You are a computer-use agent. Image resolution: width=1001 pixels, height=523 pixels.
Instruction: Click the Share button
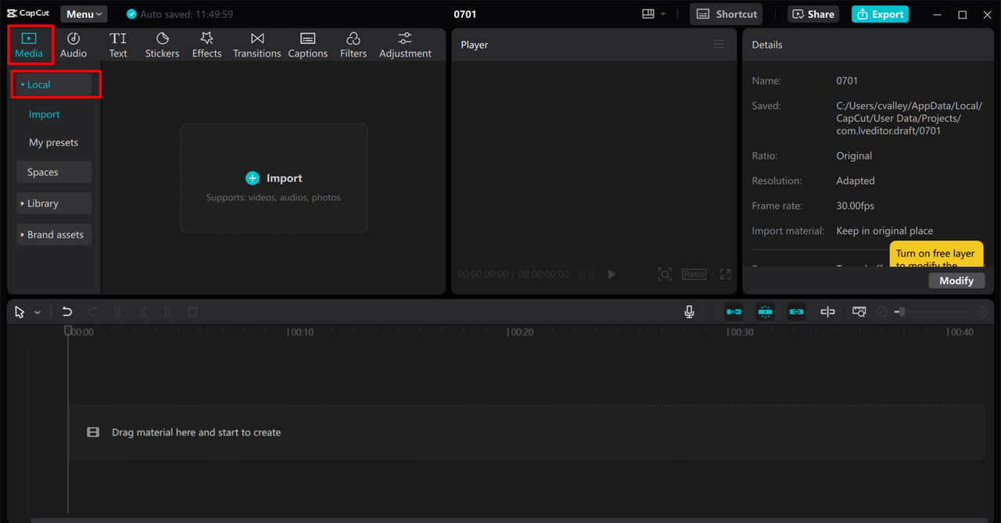pos(813,14)
